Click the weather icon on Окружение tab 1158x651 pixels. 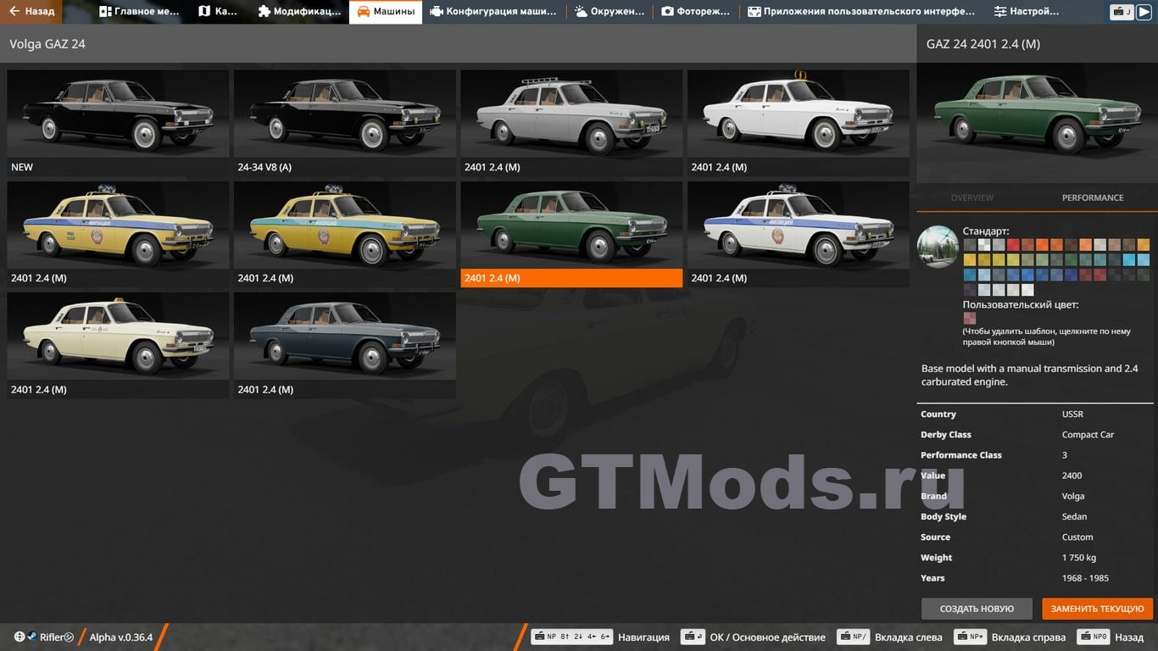point(581,12)
